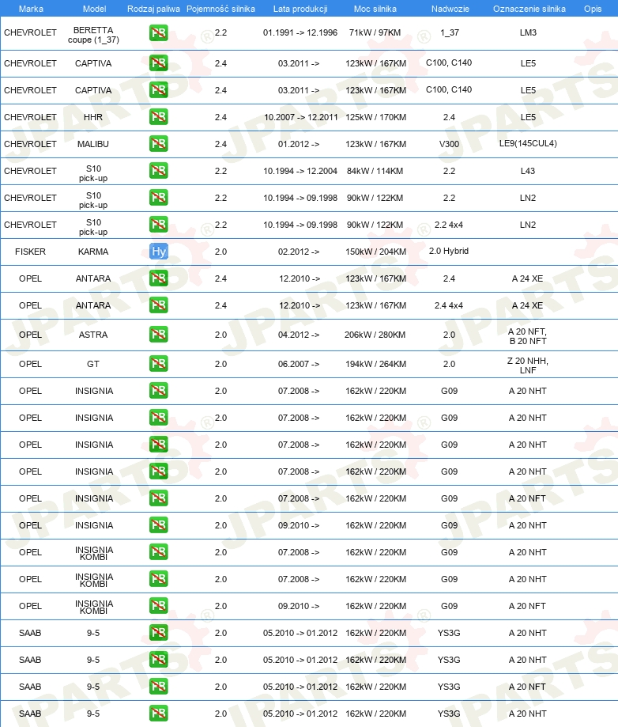Select the KARMA model cell

coord(93,252)
